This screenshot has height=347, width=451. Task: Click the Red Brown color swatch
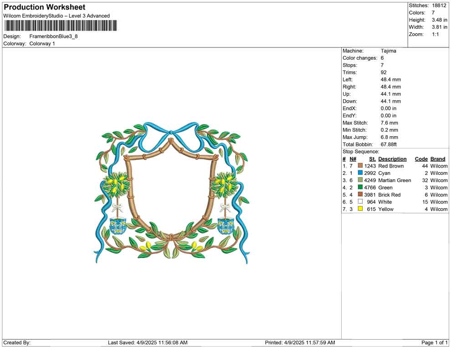(360, 166)
